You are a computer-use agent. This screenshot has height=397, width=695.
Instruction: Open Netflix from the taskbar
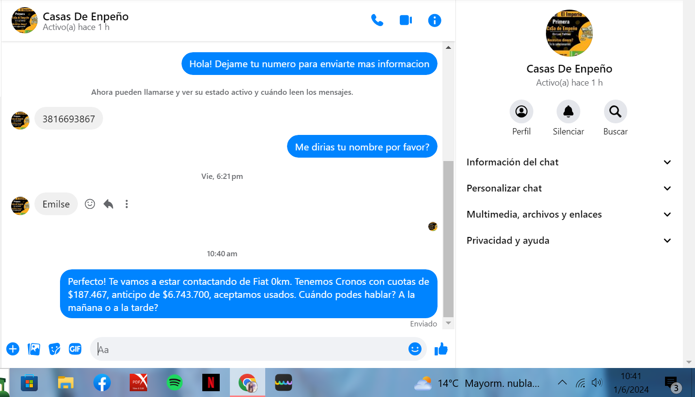tap(211, 383)
